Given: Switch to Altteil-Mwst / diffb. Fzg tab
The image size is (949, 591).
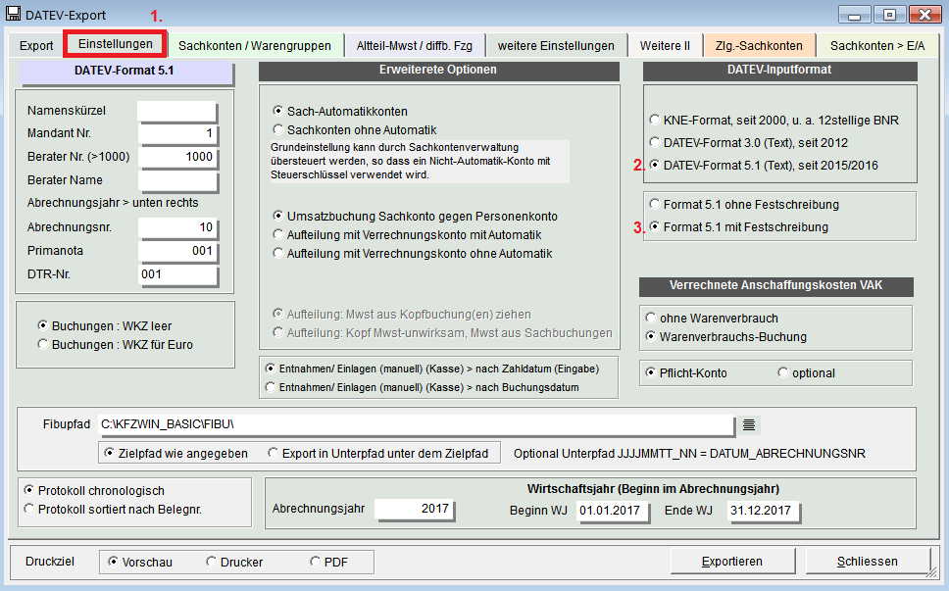Looking at the screenshot, I should [415, 46].
